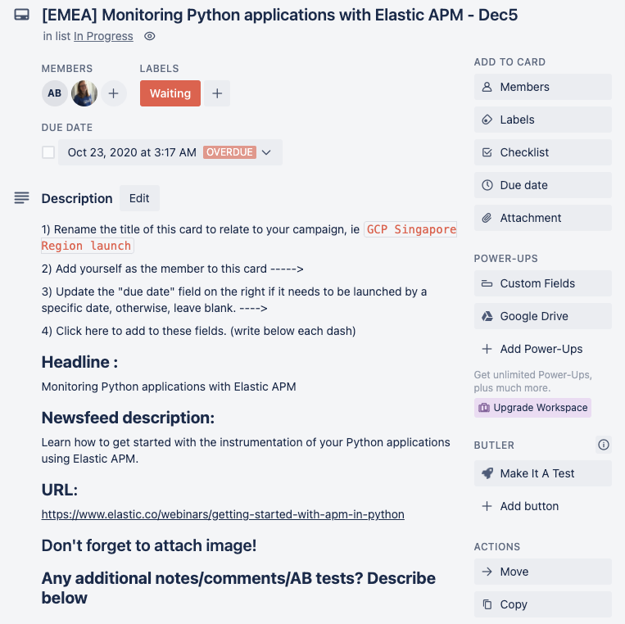Viewport: 625px width, 624px height.
Task: Click Upgrade Workspace button
Action: (x=532, y=408)
